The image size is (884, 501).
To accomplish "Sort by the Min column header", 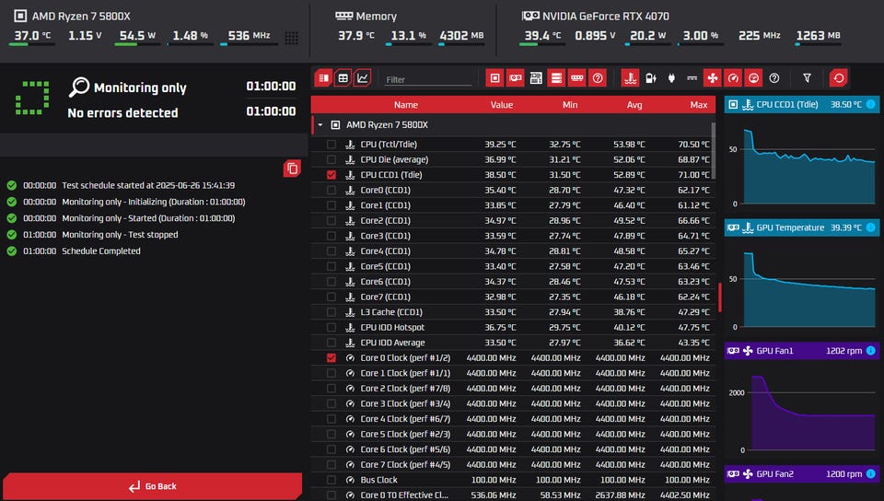I will (x=570, y=105).
